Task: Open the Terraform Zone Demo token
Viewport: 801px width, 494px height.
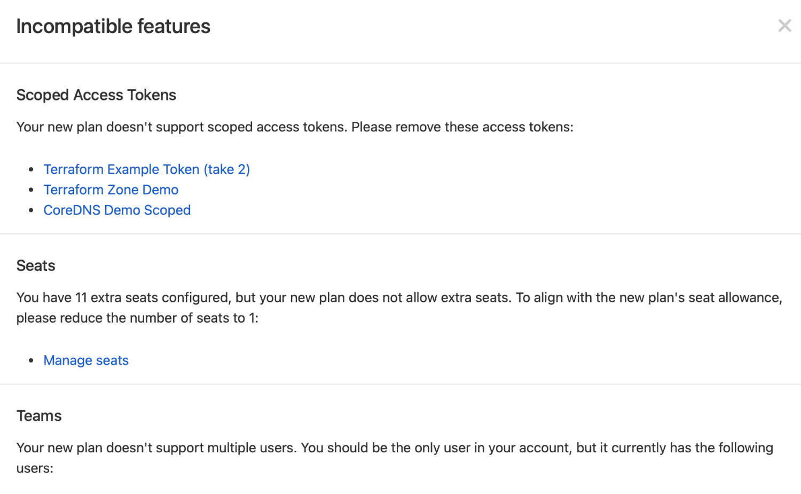Action: 111,190
